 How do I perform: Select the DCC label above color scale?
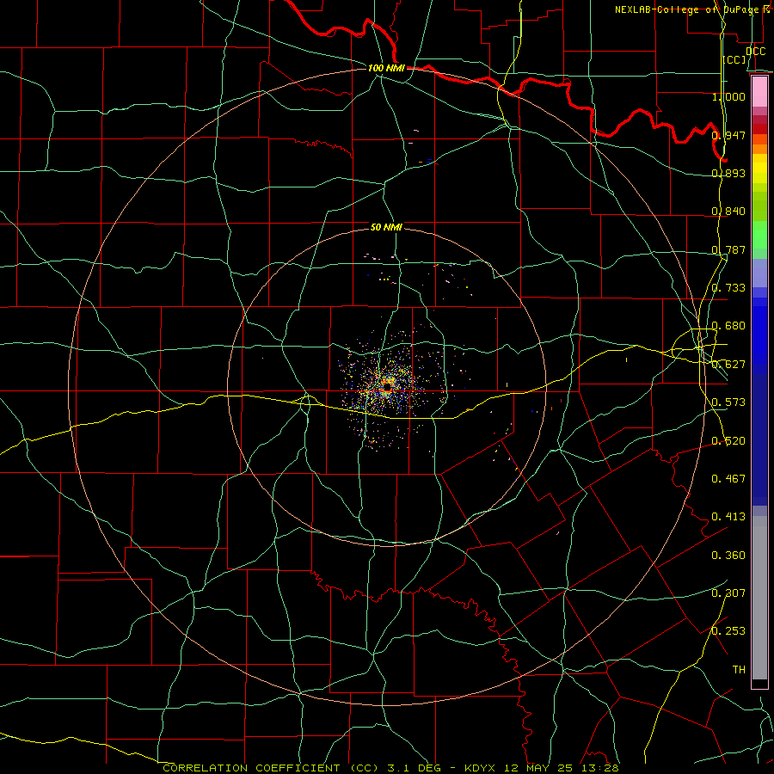tap(755, 52)
